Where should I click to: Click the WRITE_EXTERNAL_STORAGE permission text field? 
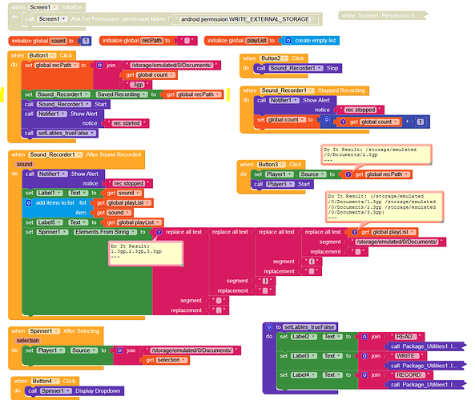[245, 19]
